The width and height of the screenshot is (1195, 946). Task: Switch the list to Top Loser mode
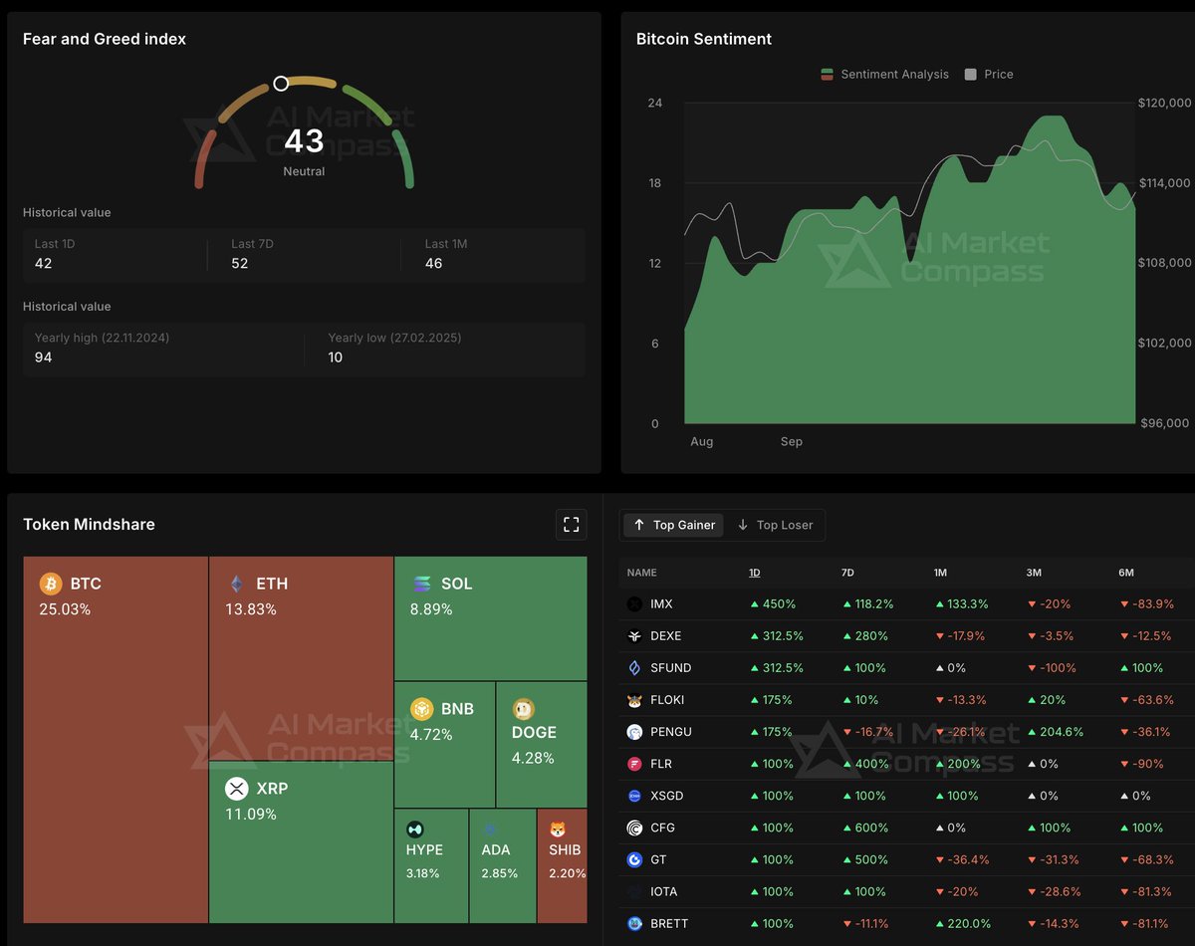(x=776, y=525)
